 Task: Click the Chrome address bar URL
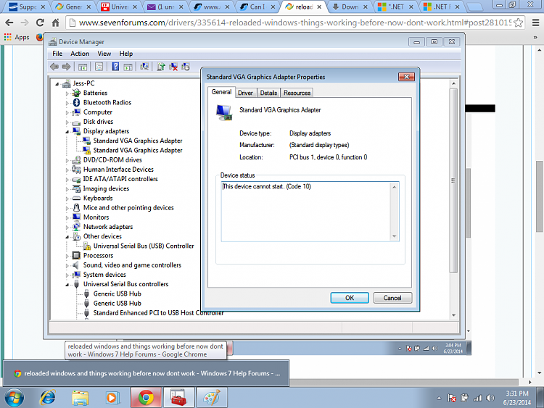295,23
